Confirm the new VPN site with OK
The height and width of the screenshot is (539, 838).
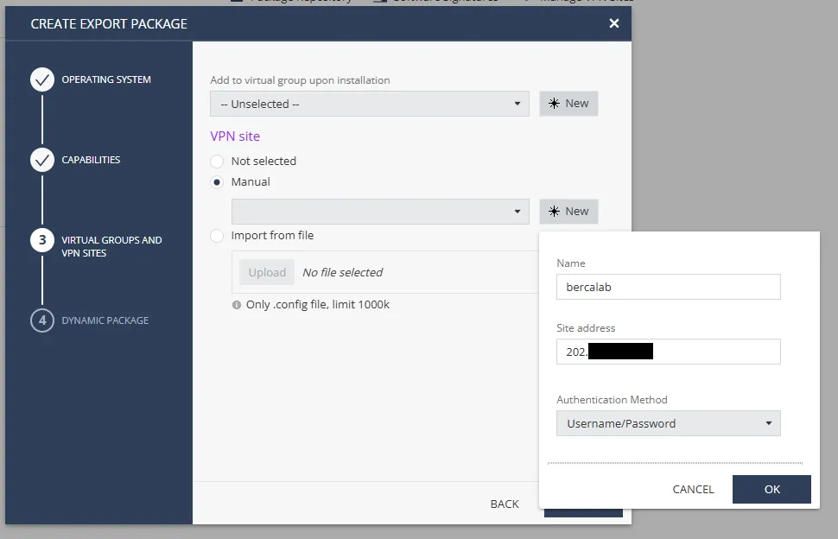[771, 489]
